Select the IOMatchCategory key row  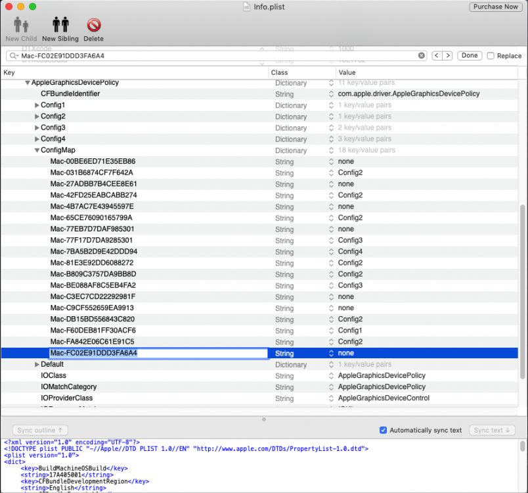[x=259, y=387]
